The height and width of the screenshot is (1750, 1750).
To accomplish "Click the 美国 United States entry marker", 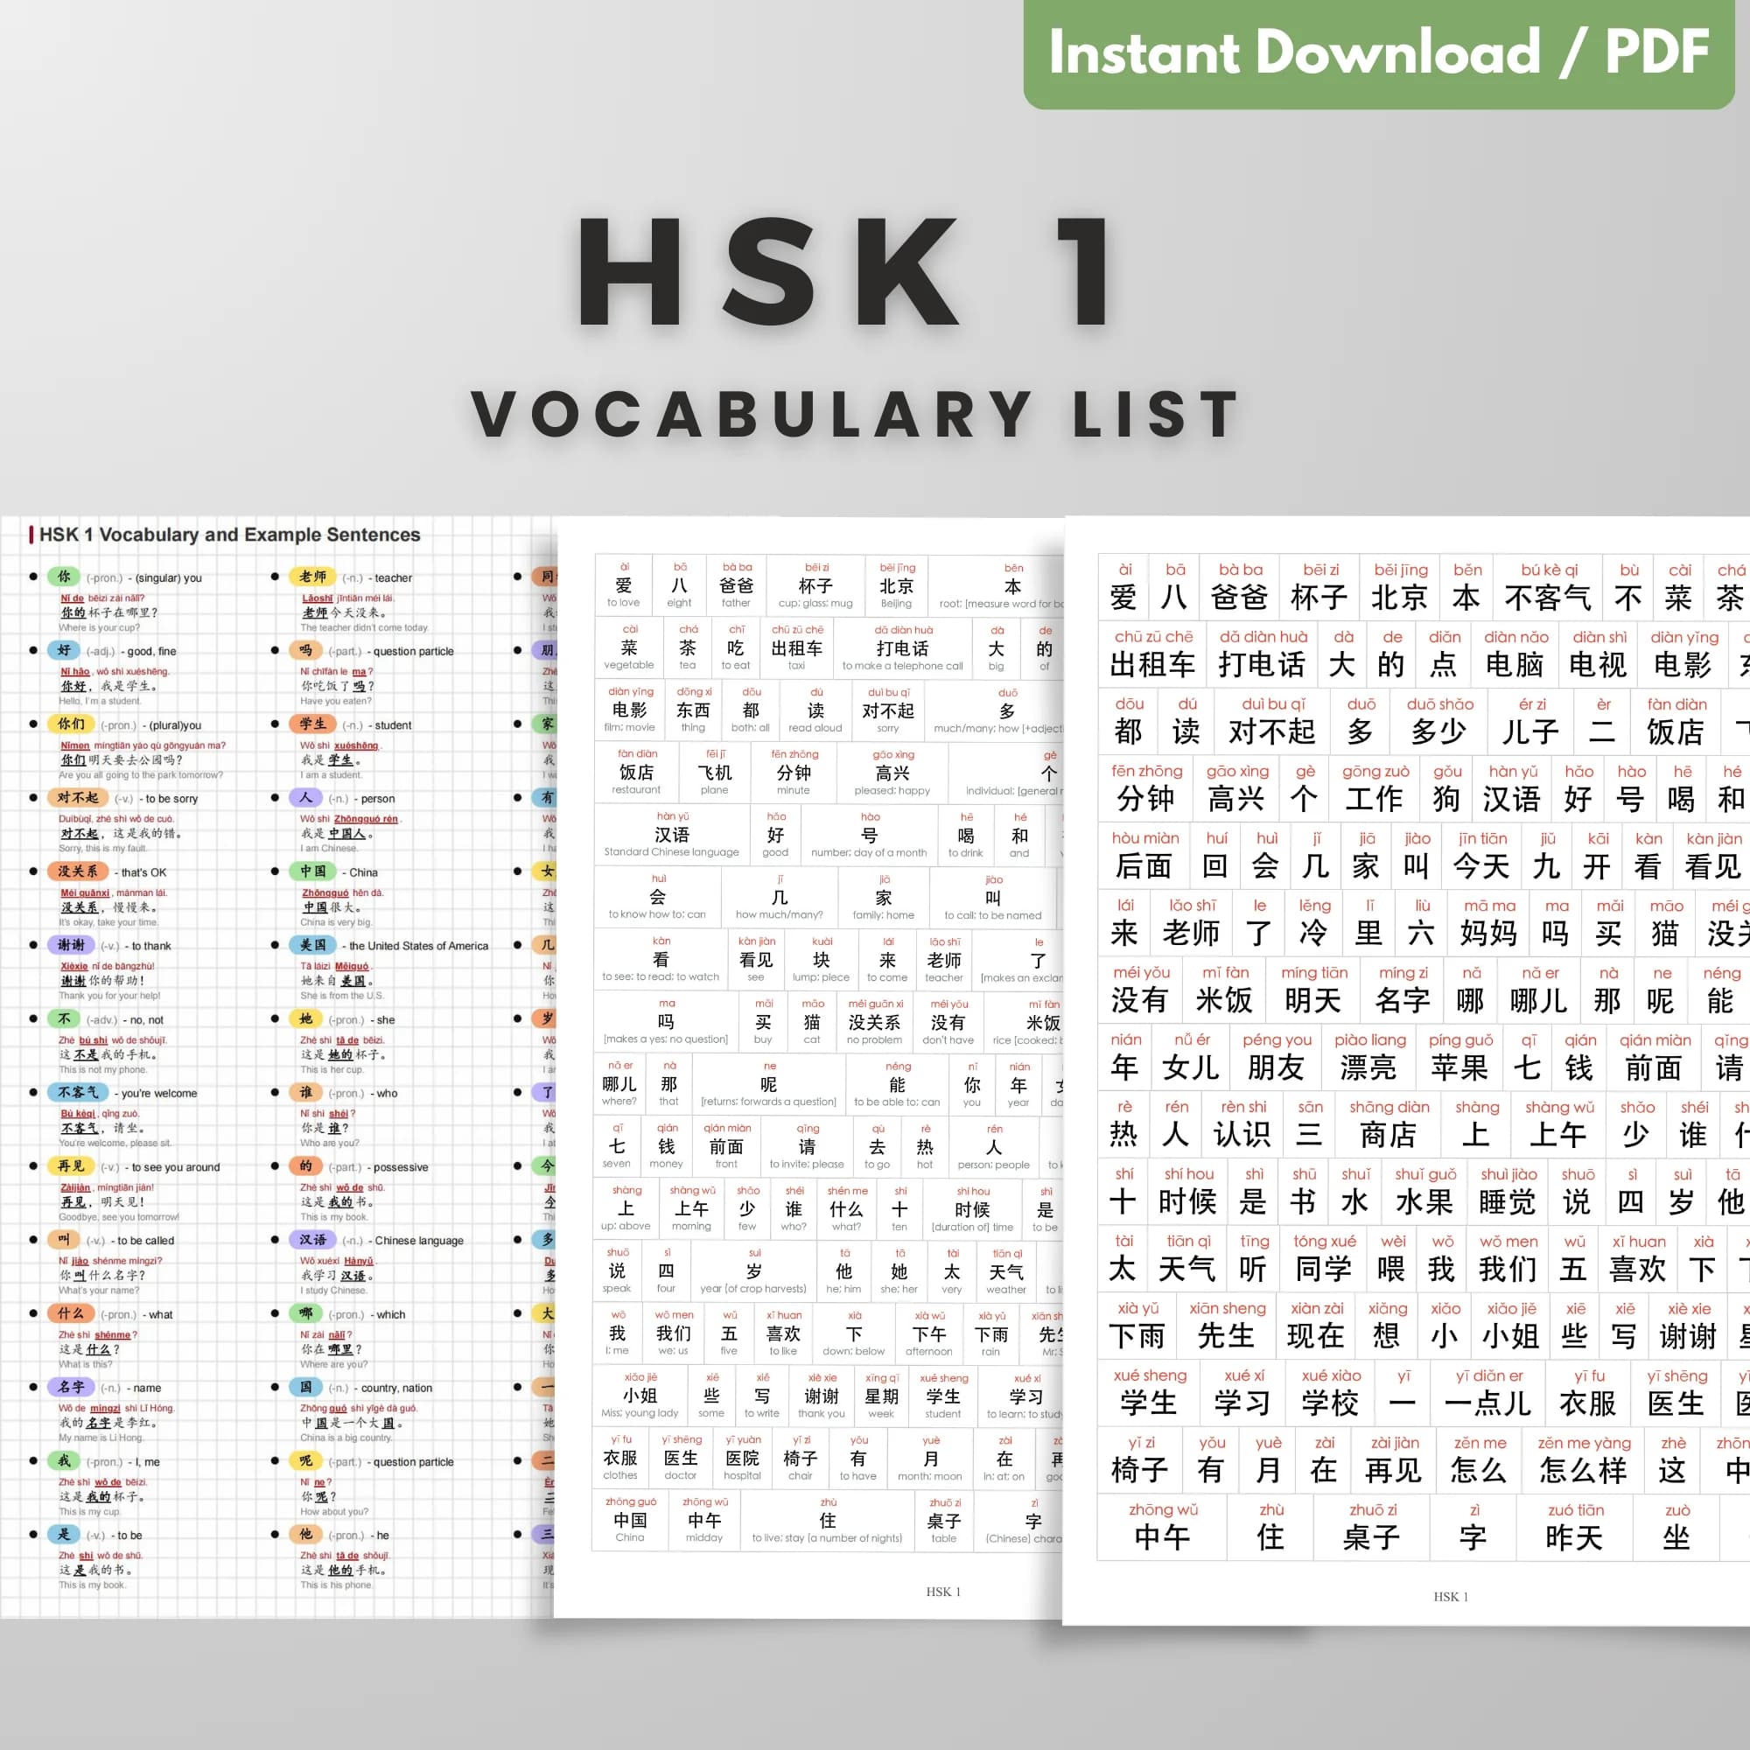I will [x=275, y=945].
